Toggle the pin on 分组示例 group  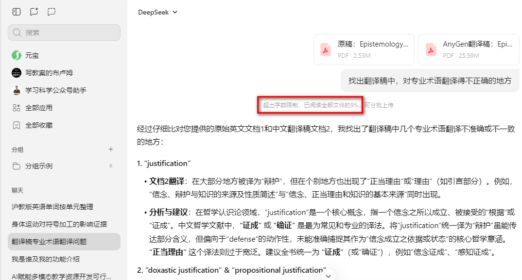[x=111, y=166]
